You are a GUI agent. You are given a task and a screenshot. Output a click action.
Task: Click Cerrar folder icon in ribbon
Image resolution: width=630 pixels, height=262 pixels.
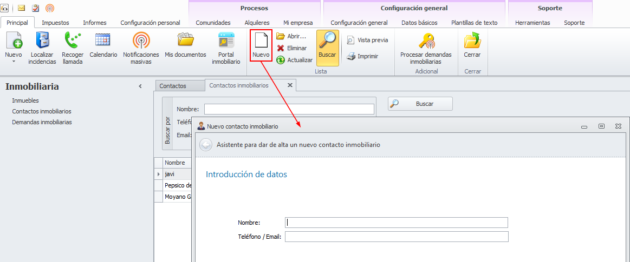pyautogui.click(x=472, y=45)
